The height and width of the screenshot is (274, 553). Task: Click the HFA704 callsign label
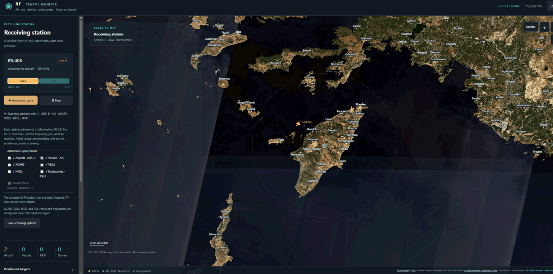[307, 122]
